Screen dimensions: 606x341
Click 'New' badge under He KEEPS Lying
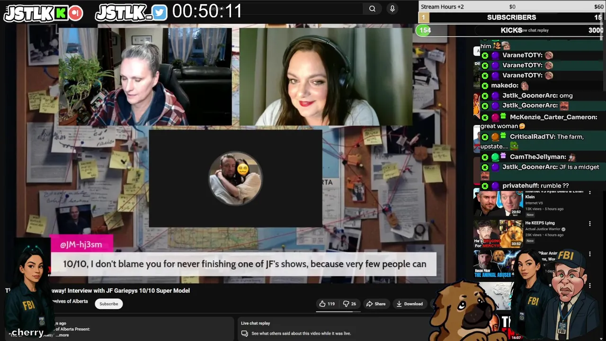pos(530,241)
